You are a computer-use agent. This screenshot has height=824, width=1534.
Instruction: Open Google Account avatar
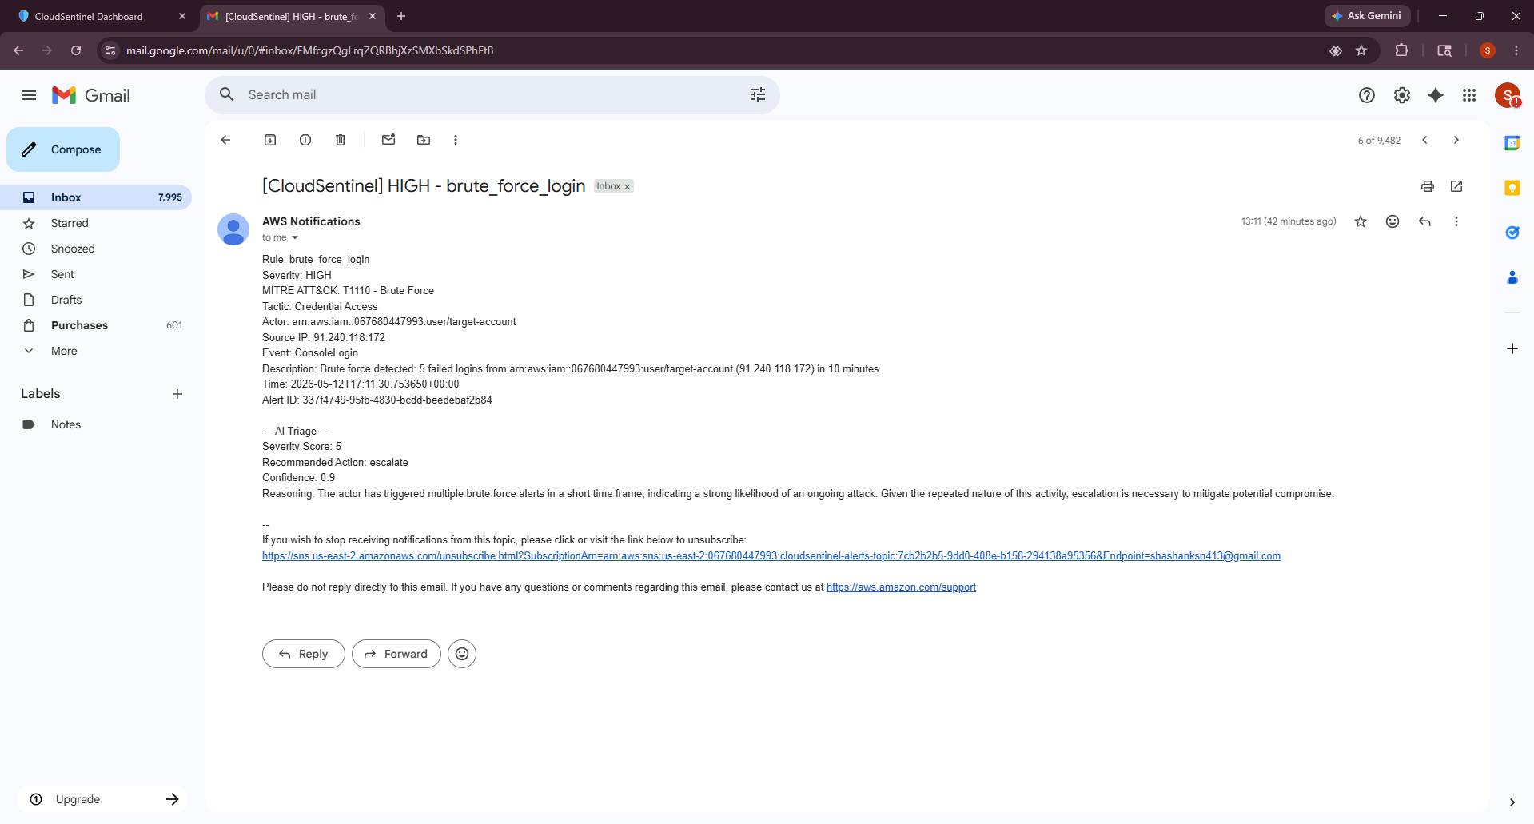tap(1508, 95)
